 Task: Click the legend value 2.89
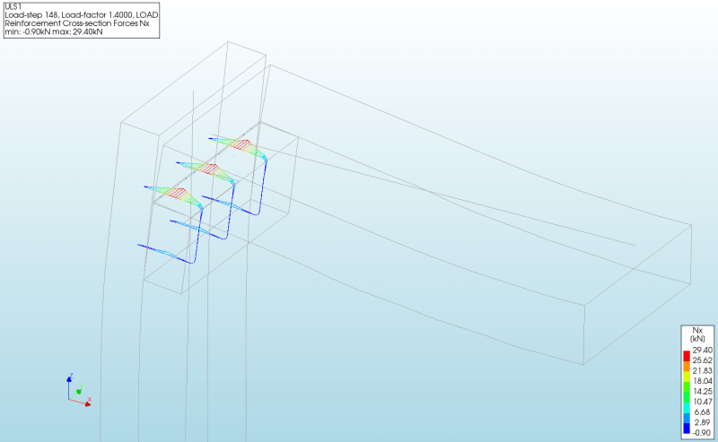click(702, 422)
